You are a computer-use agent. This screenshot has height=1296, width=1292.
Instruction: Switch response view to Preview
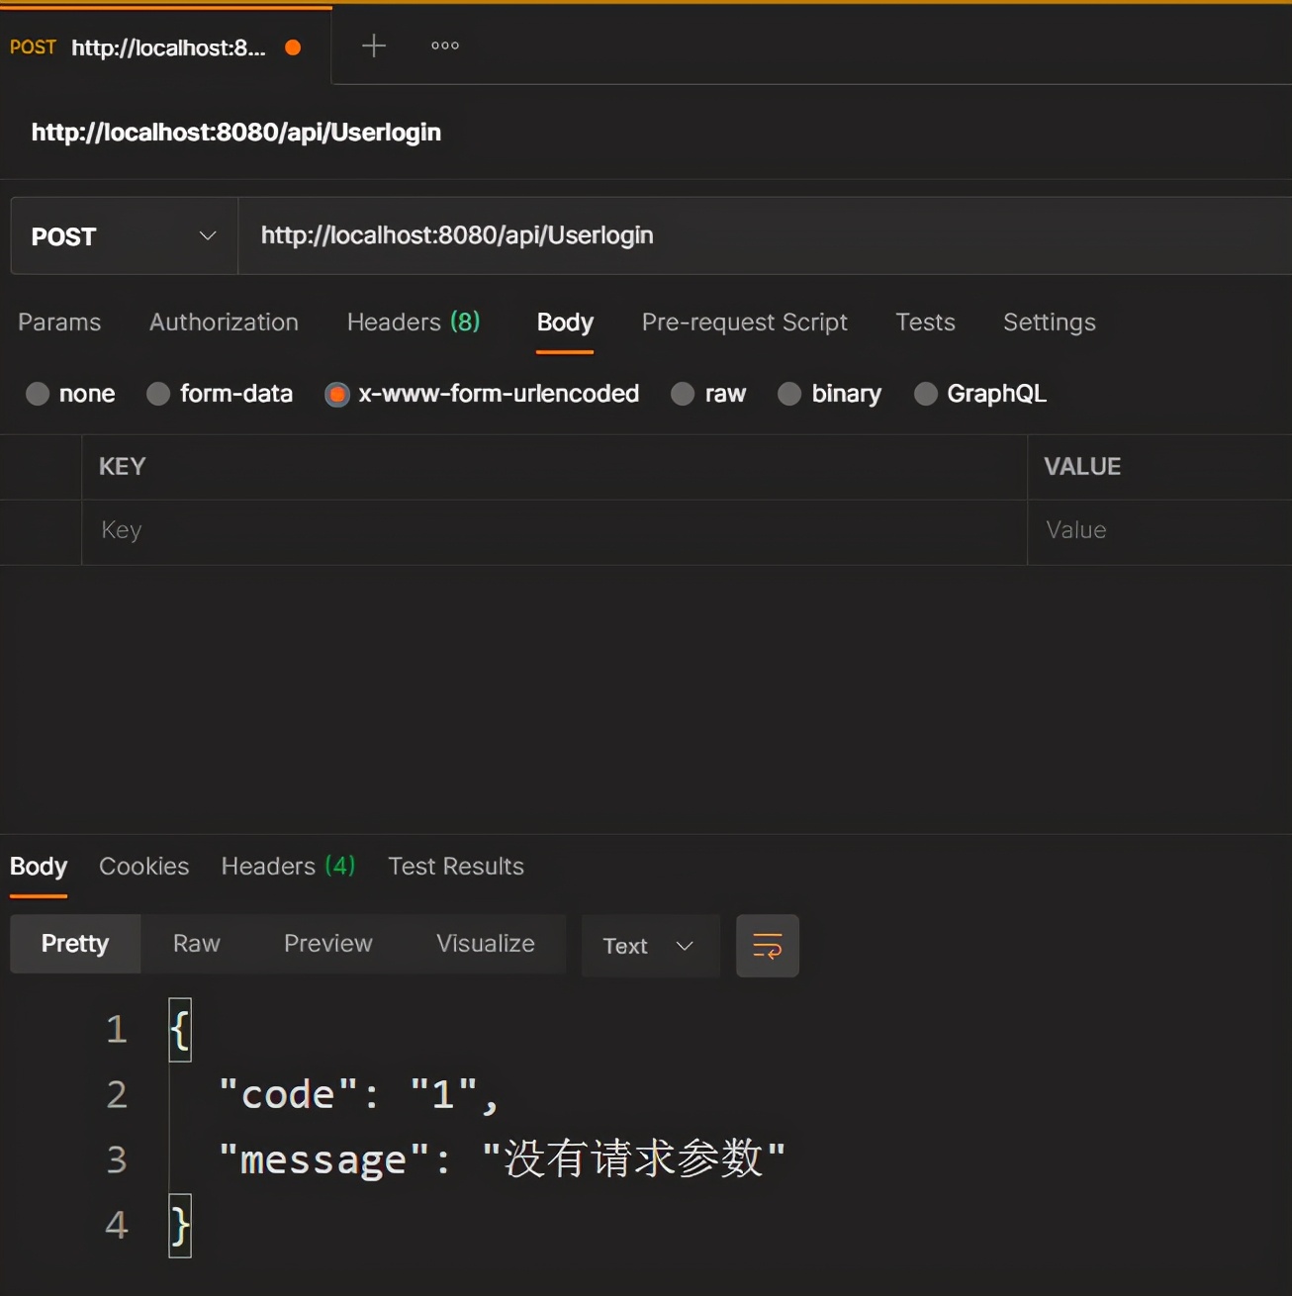[x=328, y=944]
